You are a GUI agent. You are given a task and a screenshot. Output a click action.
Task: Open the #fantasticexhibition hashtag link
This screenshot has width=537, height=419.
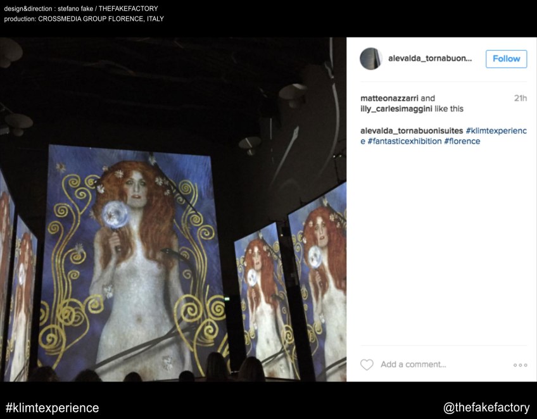[x=405, y=141]
